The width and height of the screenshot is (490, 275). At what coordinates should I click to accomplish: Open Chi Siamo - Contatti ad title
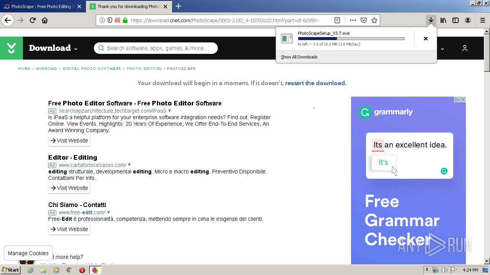77,205
